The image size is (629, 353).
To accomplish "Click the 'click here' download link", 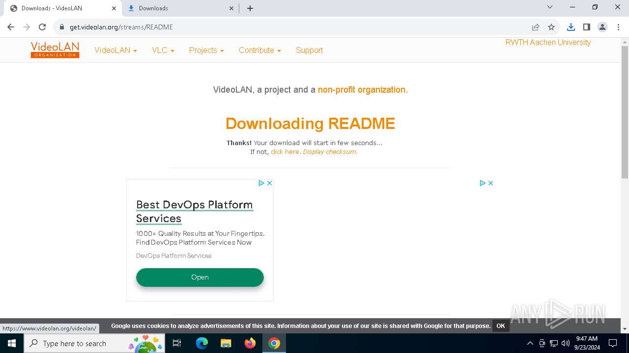I will (285, 152).
